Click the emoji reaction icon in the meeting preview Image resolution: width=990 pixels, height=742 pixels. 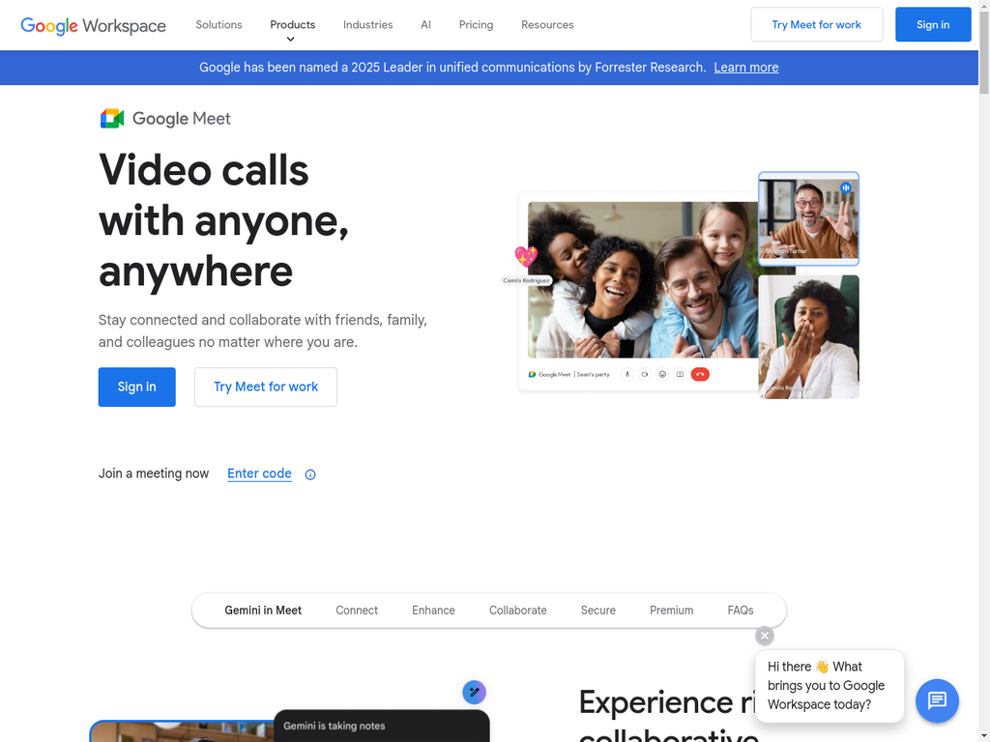pyautogui.click(x=662, y=374)
